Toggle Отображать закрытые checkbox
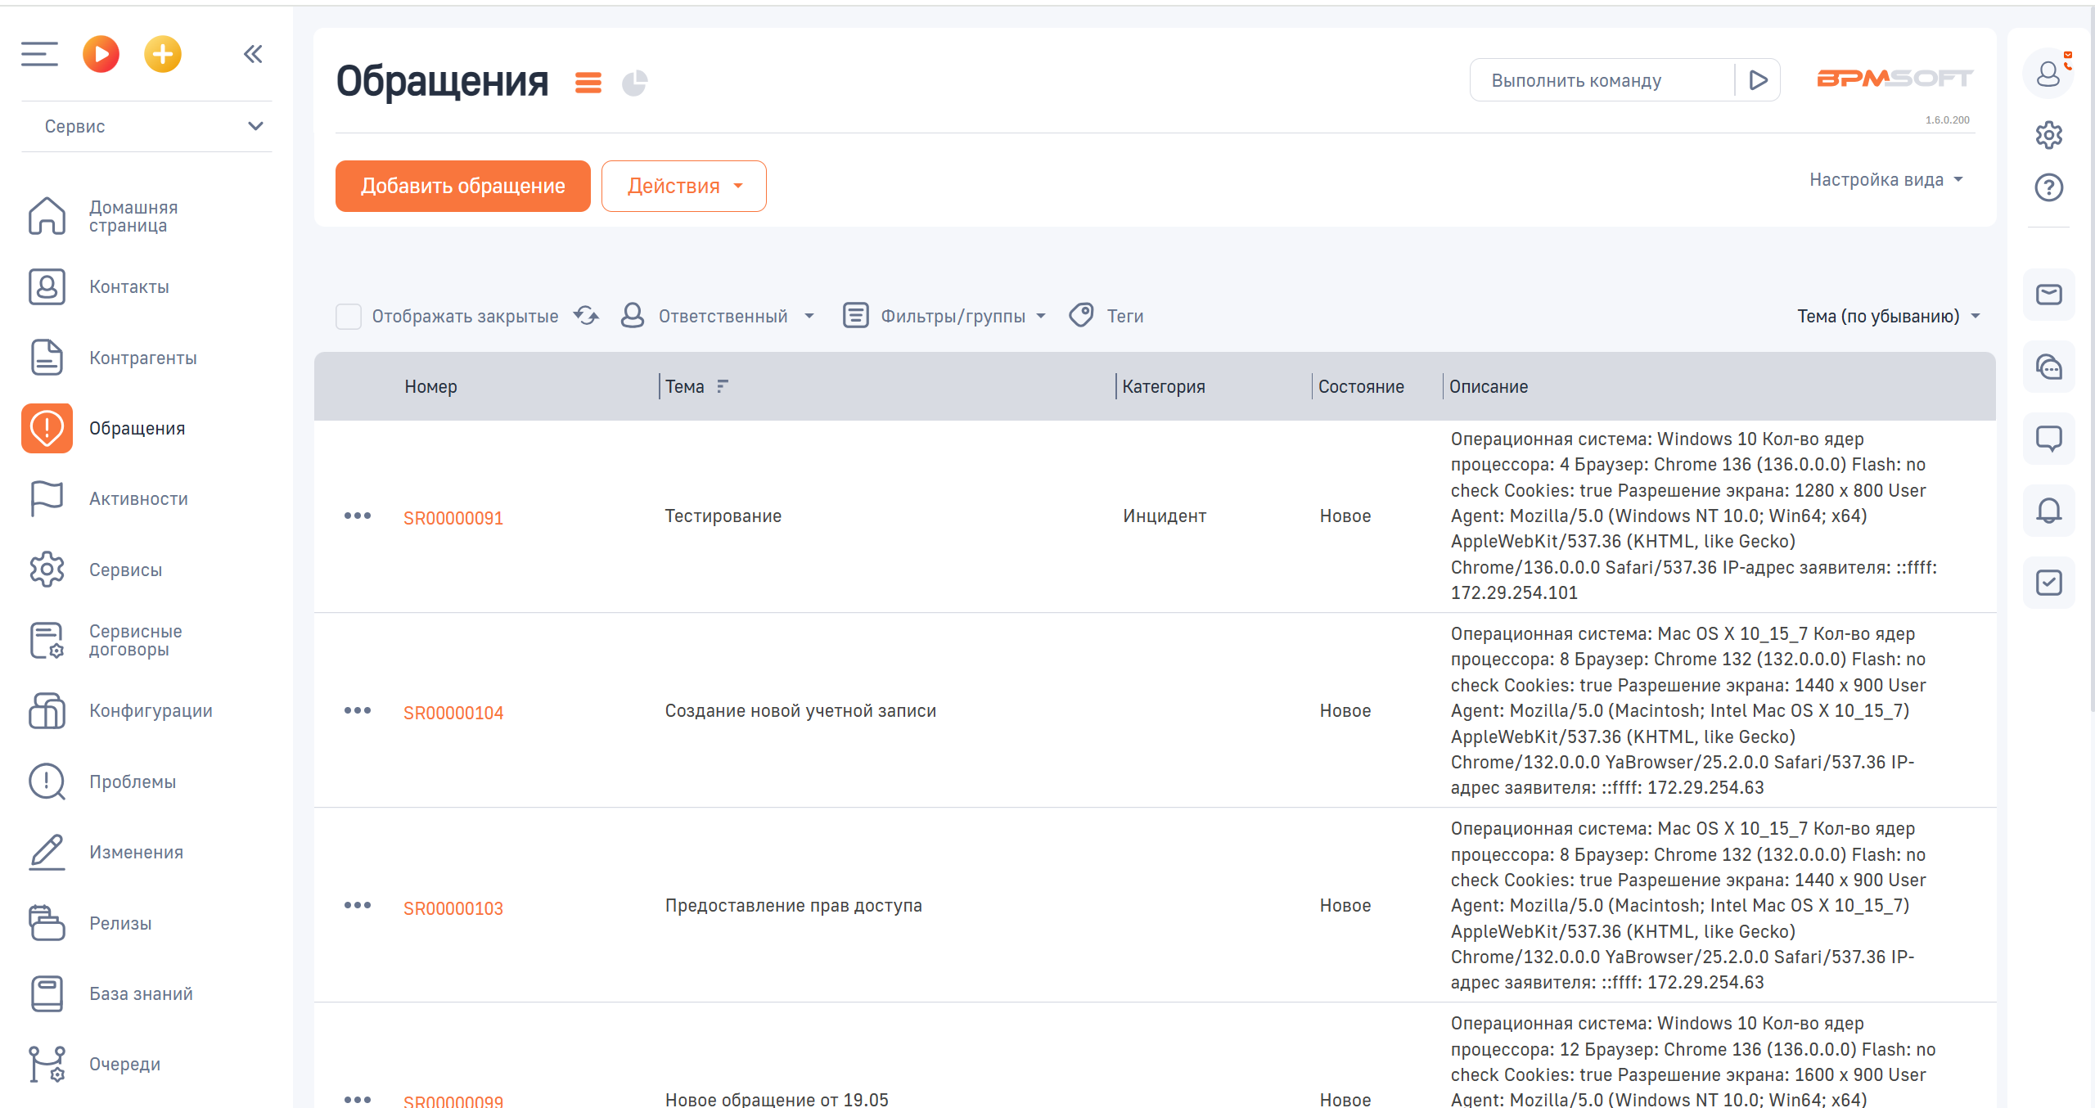The image size is (2095, 1108). click(x=349, y=316)
